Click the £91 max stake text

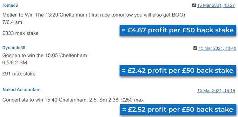(x=19, y=74)
